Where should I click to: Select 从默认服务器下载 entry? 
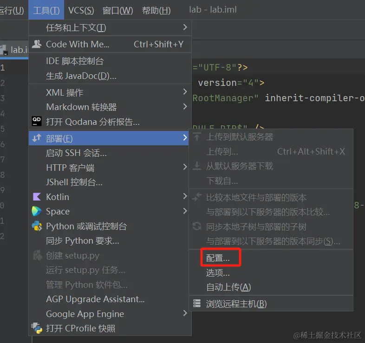click(271, 166)
